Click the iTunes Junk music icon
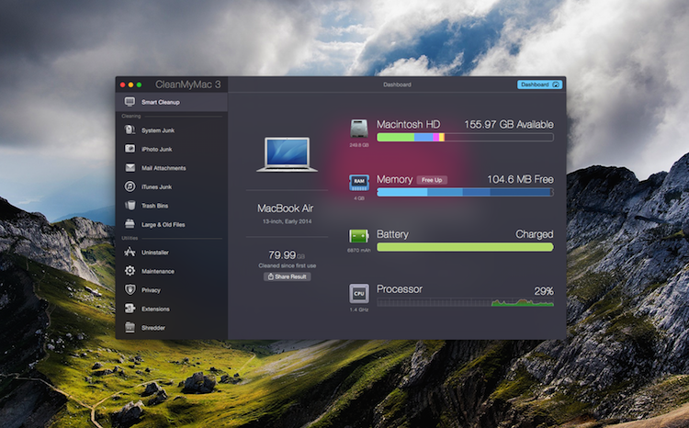This screenshot has height=428, width=689. click(x=130, y=186)
